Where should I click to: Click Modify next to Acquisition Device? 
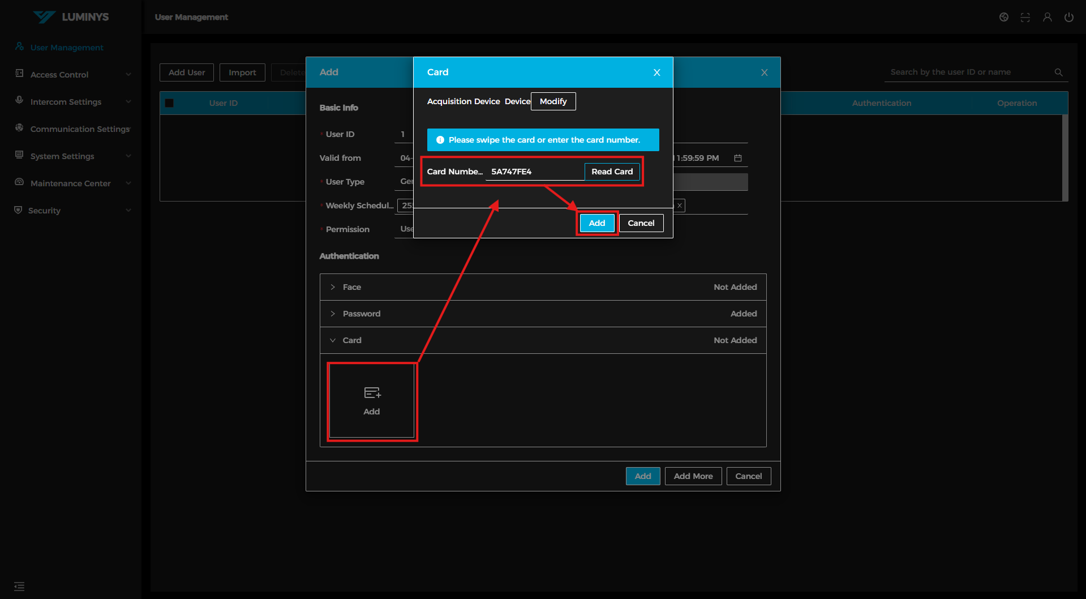click(553, 101)
